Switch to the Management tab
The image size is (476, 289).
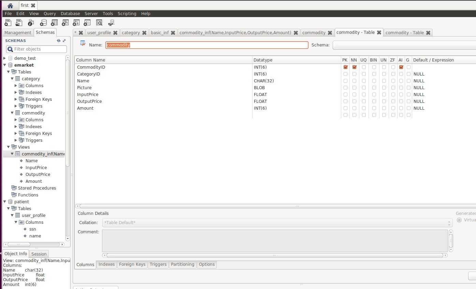17,32
